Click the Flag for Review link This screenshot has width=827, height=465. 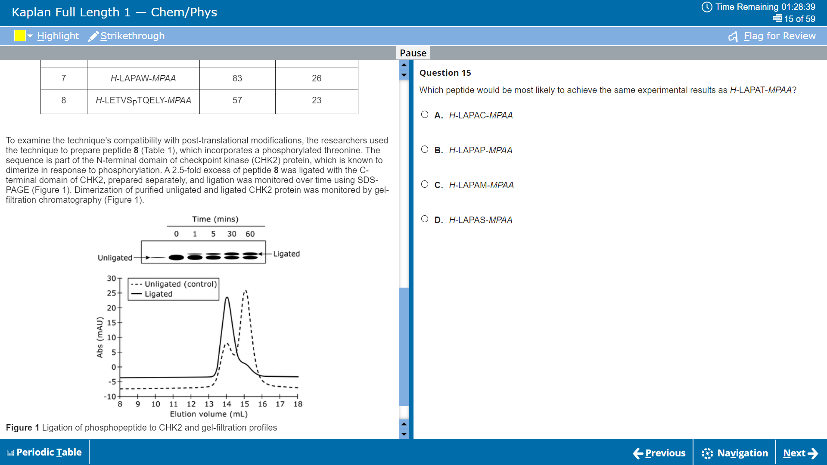point(780,36)
